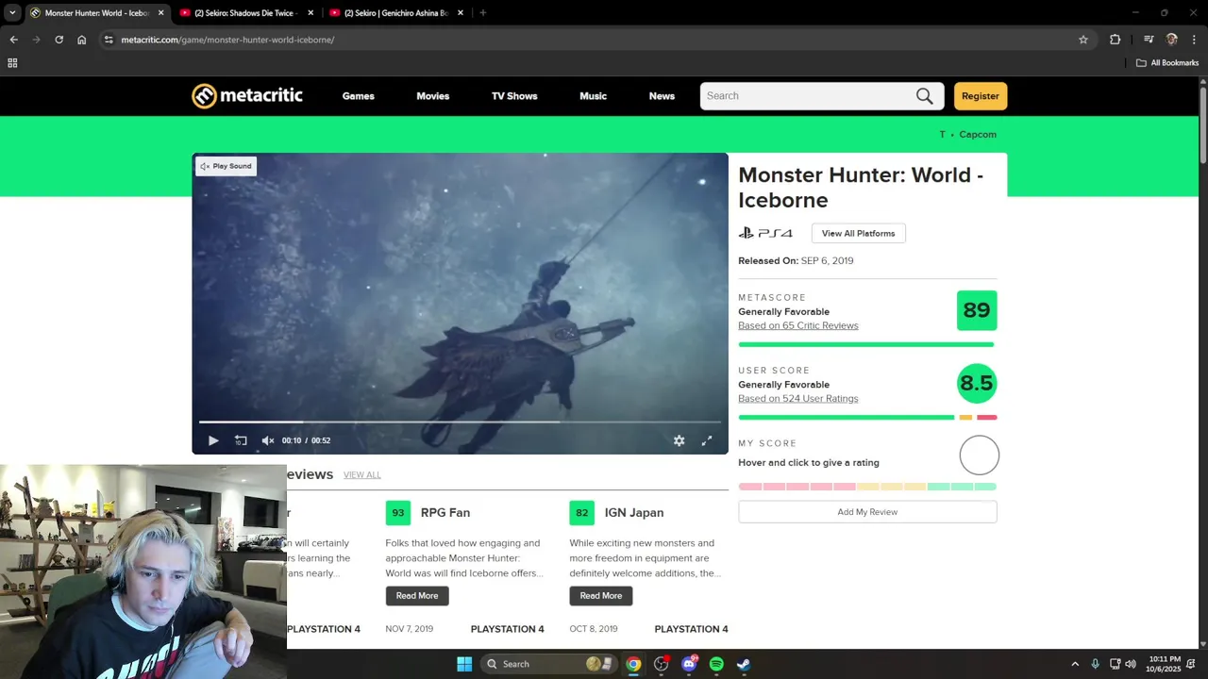Read More of IGN Japan review
Screen dimensions: 1208x679
[601, 596]
